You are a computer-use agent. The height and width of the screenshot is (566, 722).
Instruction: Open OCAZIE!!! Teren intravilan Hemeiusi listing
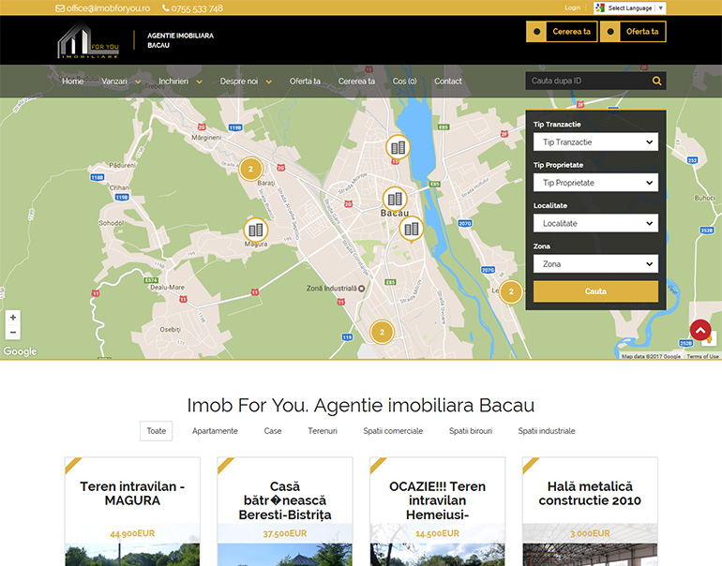coord(438,500)
